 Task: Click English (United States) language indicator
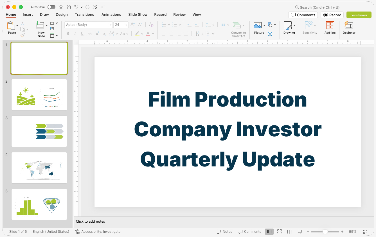coord(51,232)
